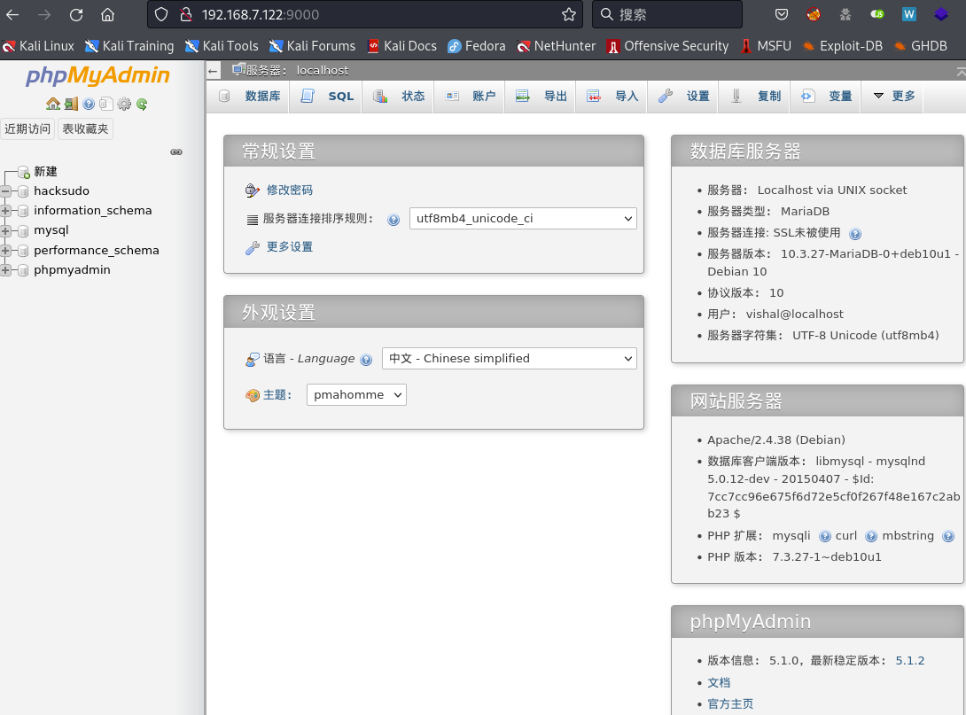Image resolution: width=966 pixels, height=715 pixels.
Task: Open the utf8mb4_unicode_ci collation dropdown
Action: [523, 219]
